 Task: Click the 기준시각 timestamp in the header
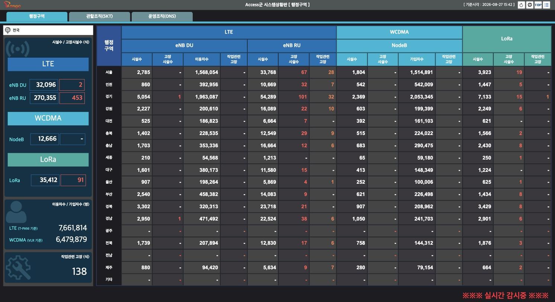coord(489,5)
